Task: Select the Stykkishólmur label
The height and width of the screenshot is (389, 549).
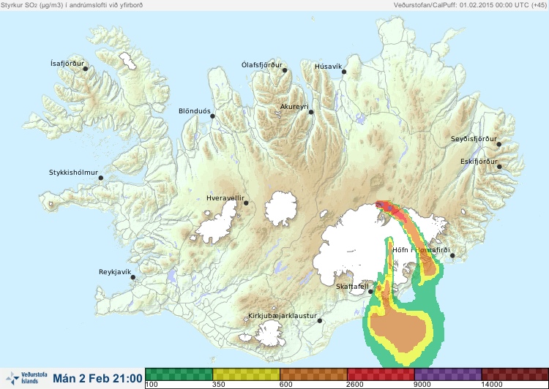Action: (73, 173)
